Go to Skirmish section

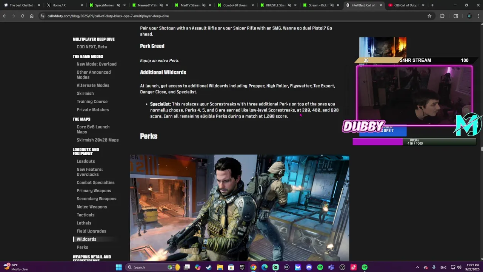click(x=85, y=93)
